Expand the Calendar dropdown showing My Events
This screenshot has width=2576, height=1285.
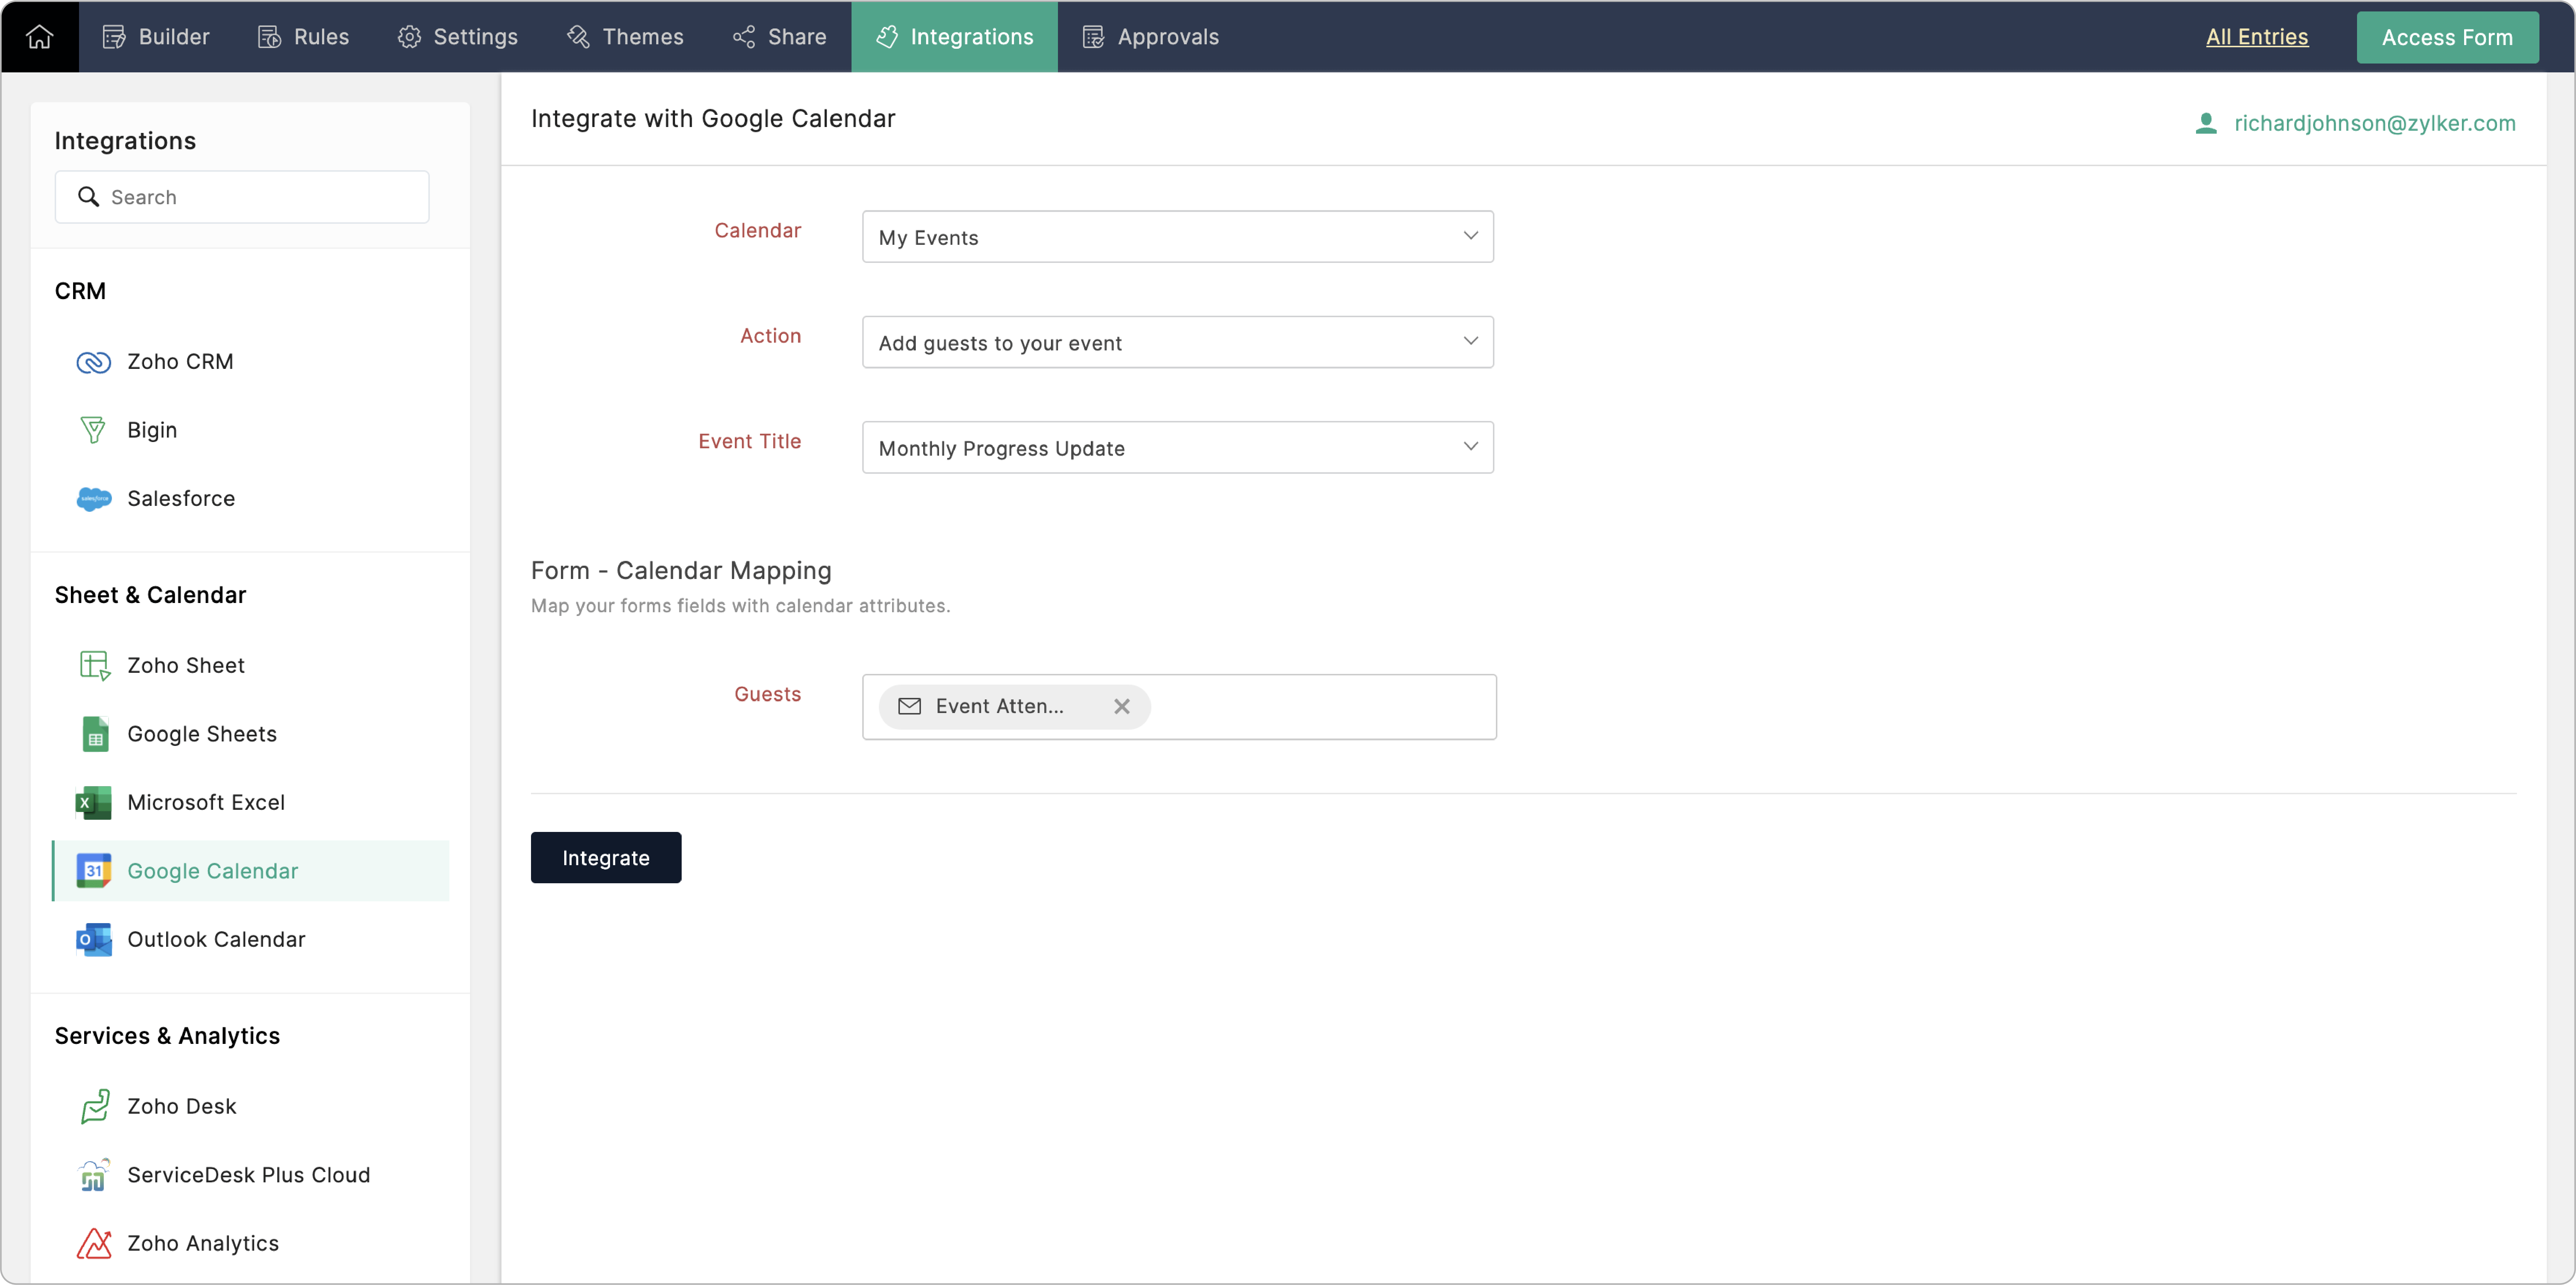tap(1177, 237)
